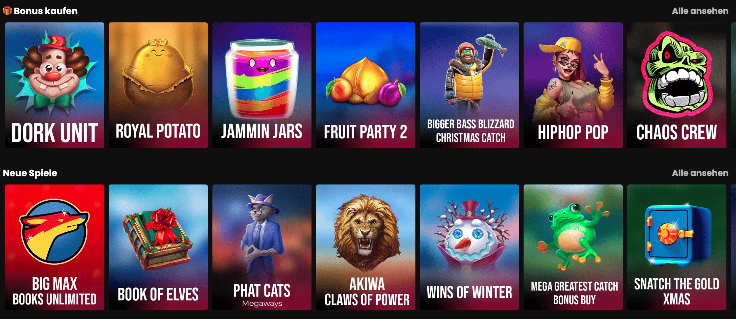Launch Snatch the Gold Xmas game

[677, 247]
